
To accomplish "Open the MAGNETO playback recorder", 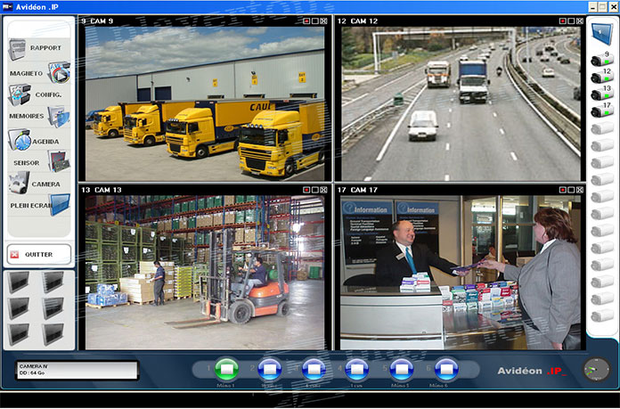I will [38, 72].
